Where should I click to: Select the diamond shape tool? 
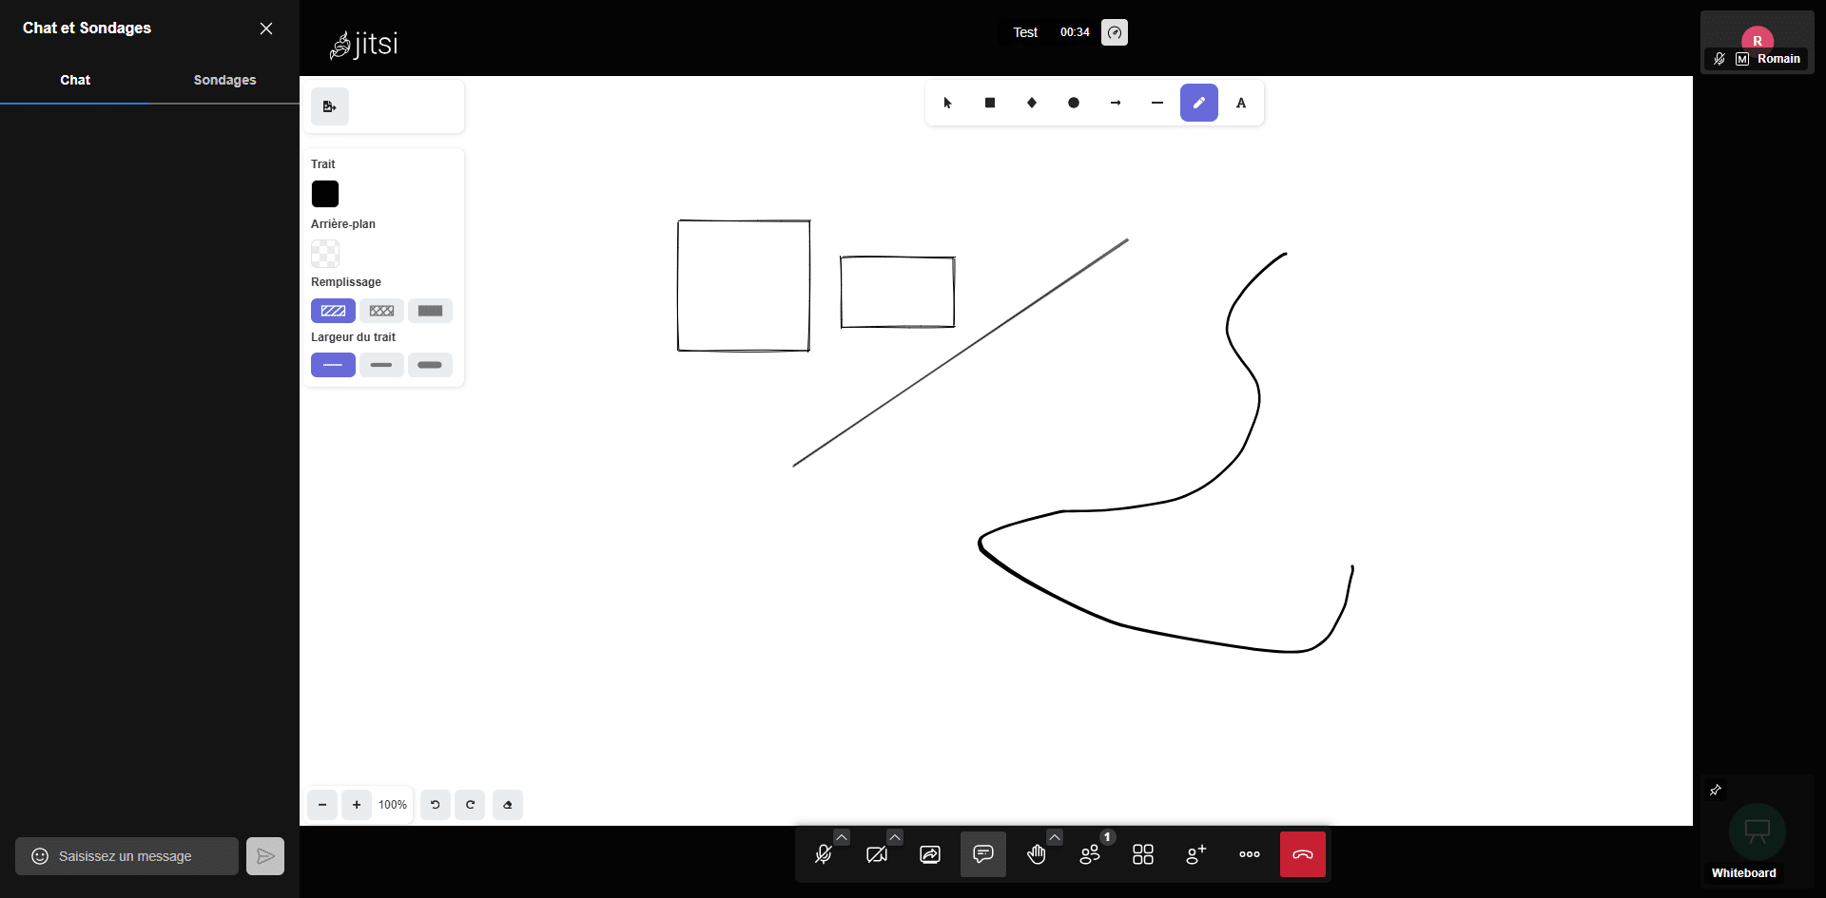(1032, 103)
